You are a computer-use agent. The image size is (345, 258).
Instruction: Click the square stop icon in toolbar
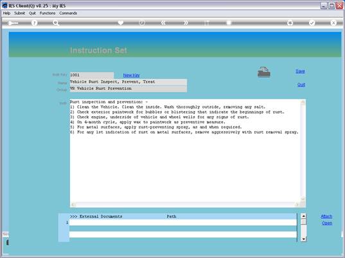click(229, 22)
